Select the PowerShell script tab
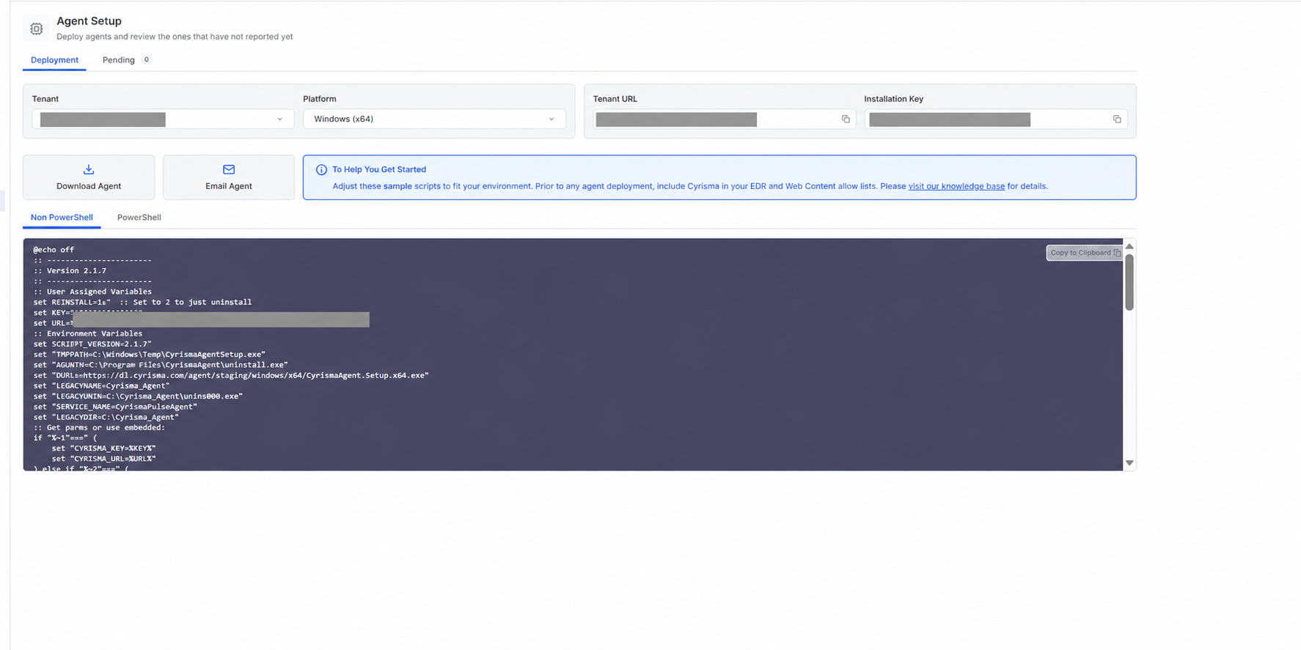1301x650 pixels. point(139,218)
